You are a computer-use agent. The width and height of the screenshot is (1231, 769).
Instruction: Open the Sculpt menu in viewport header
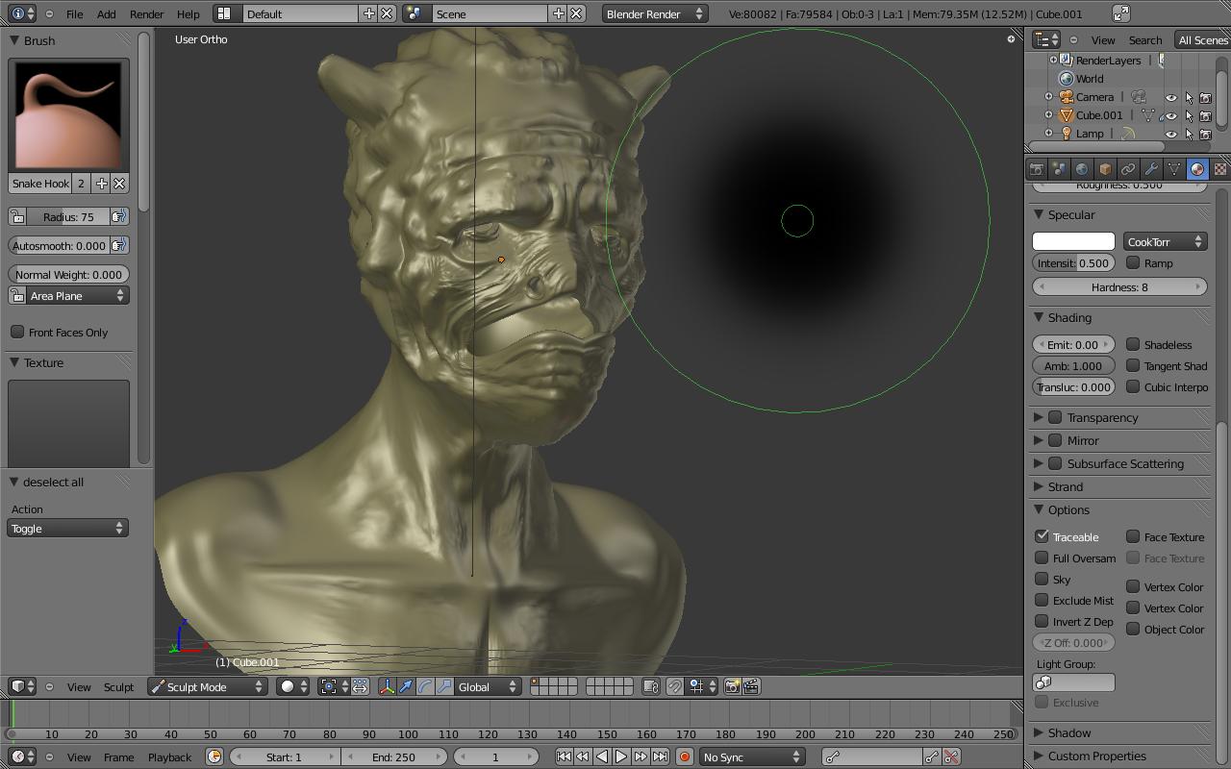point(118,686)
